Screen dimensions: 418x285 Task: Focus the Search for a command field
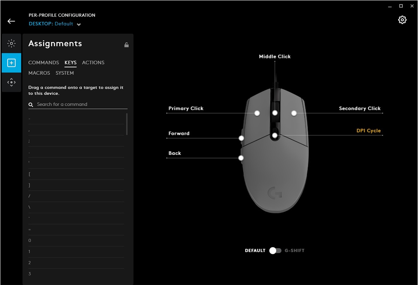[x=81, y=105]
